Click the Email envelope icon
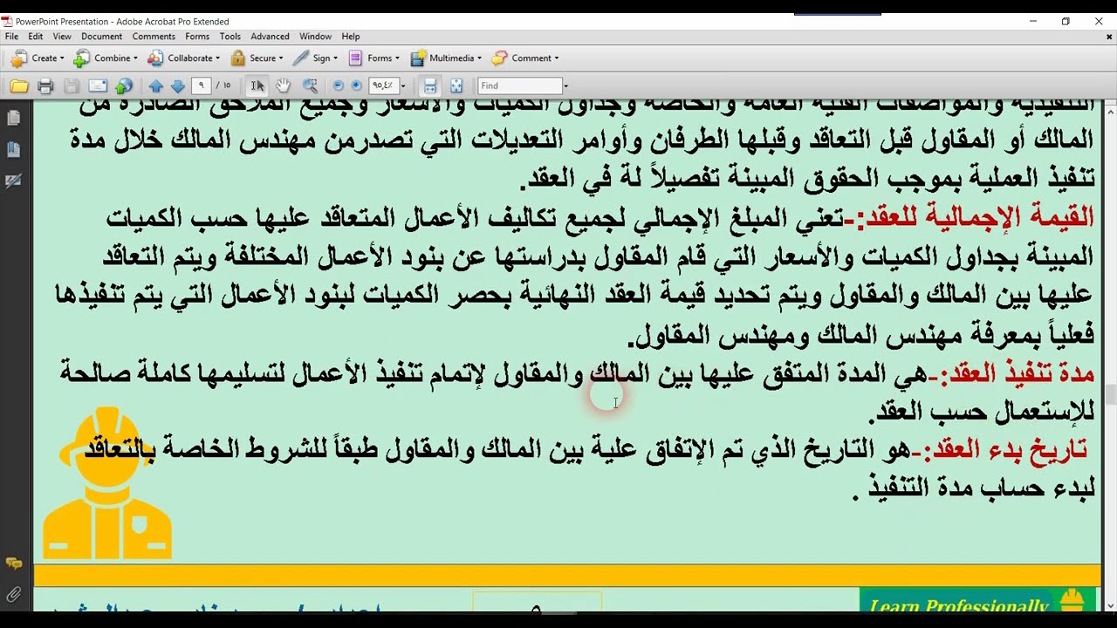 click(x=98, y=85)
